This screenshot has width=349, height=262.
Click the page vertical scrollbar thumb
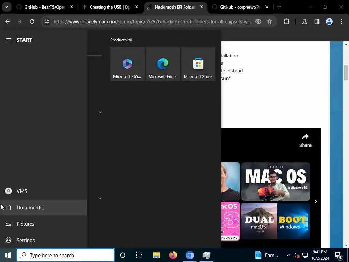click(346, 72)
